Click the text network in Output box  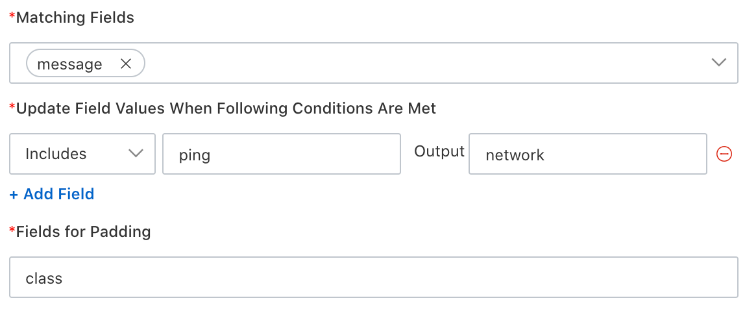point(515,154)
